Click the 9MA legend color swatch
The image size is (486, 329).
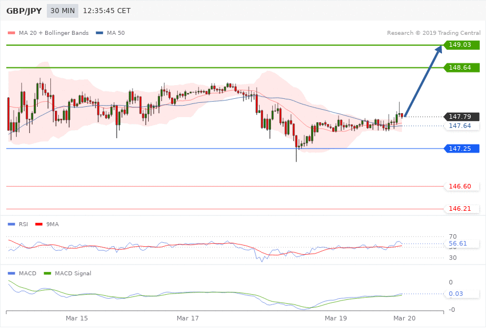pyautogui.click(x=39, y=224)
